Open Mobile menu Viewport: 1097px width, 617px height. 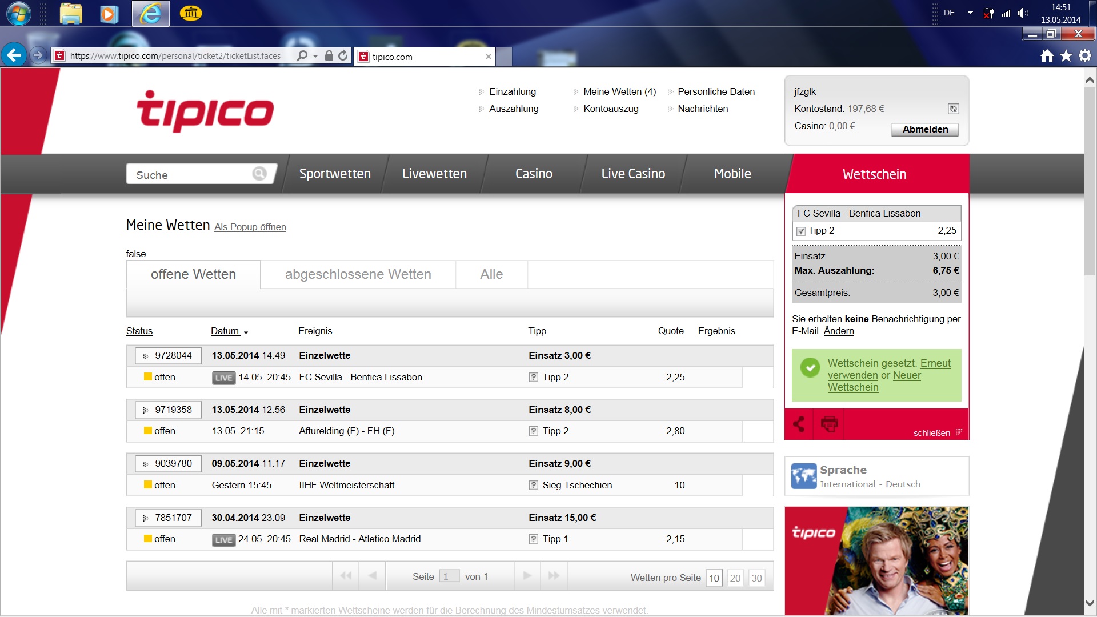(732, 174)
